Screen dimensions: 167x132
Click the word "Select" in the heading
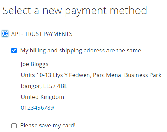tap(17, 11)
